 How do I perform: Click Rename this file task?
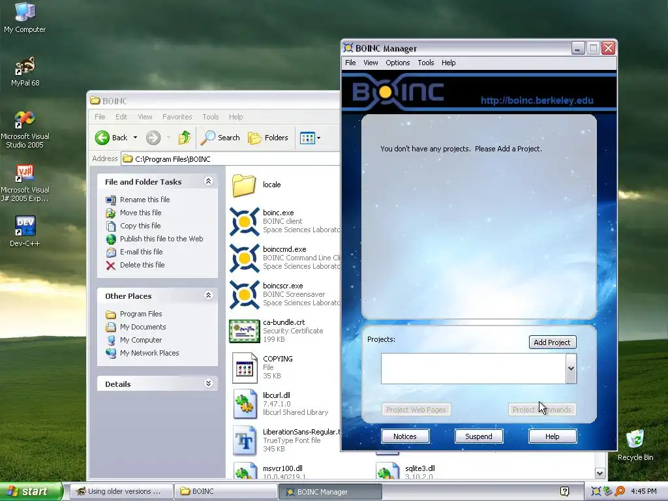(145, 200)
